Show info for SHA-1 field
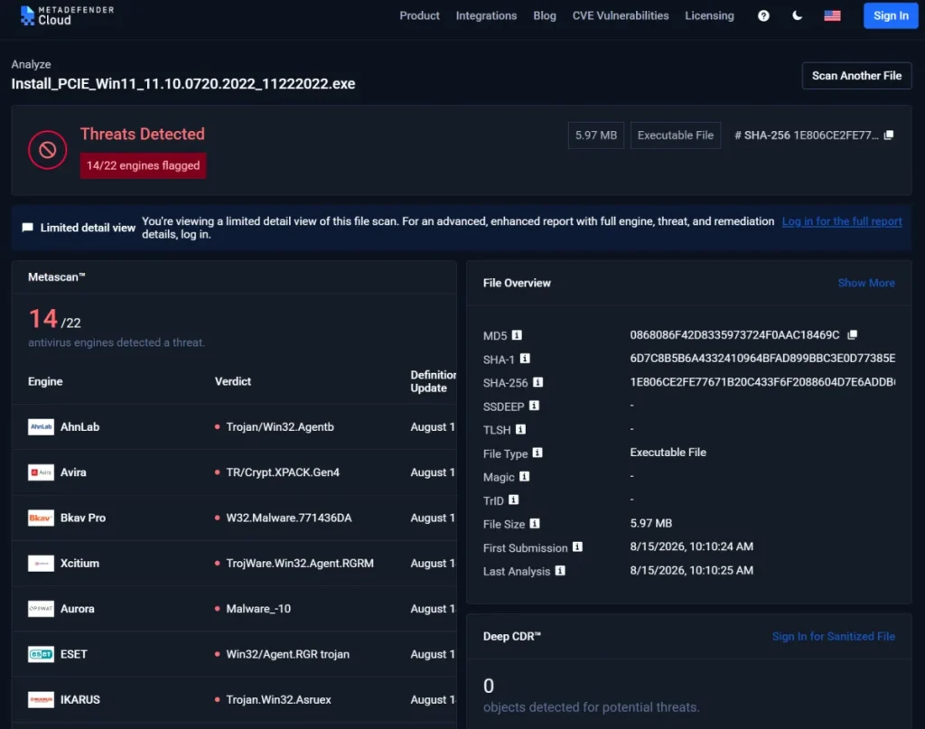Viewport: 925px width, 729px height. tap(525, 359)
